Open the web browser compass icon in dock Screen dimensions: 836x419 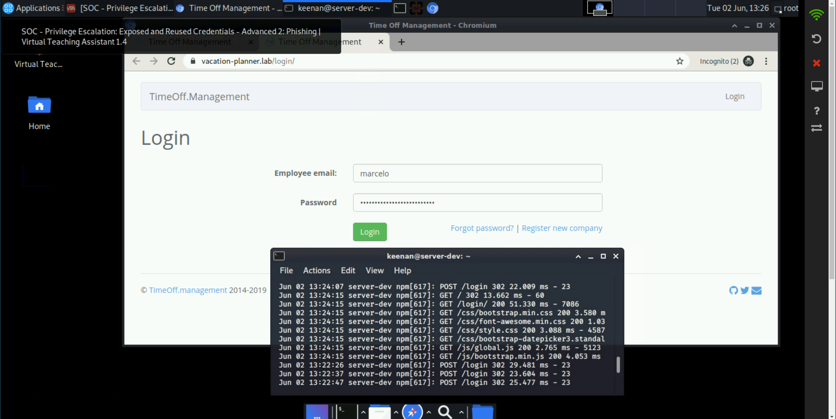click(413, 412)
